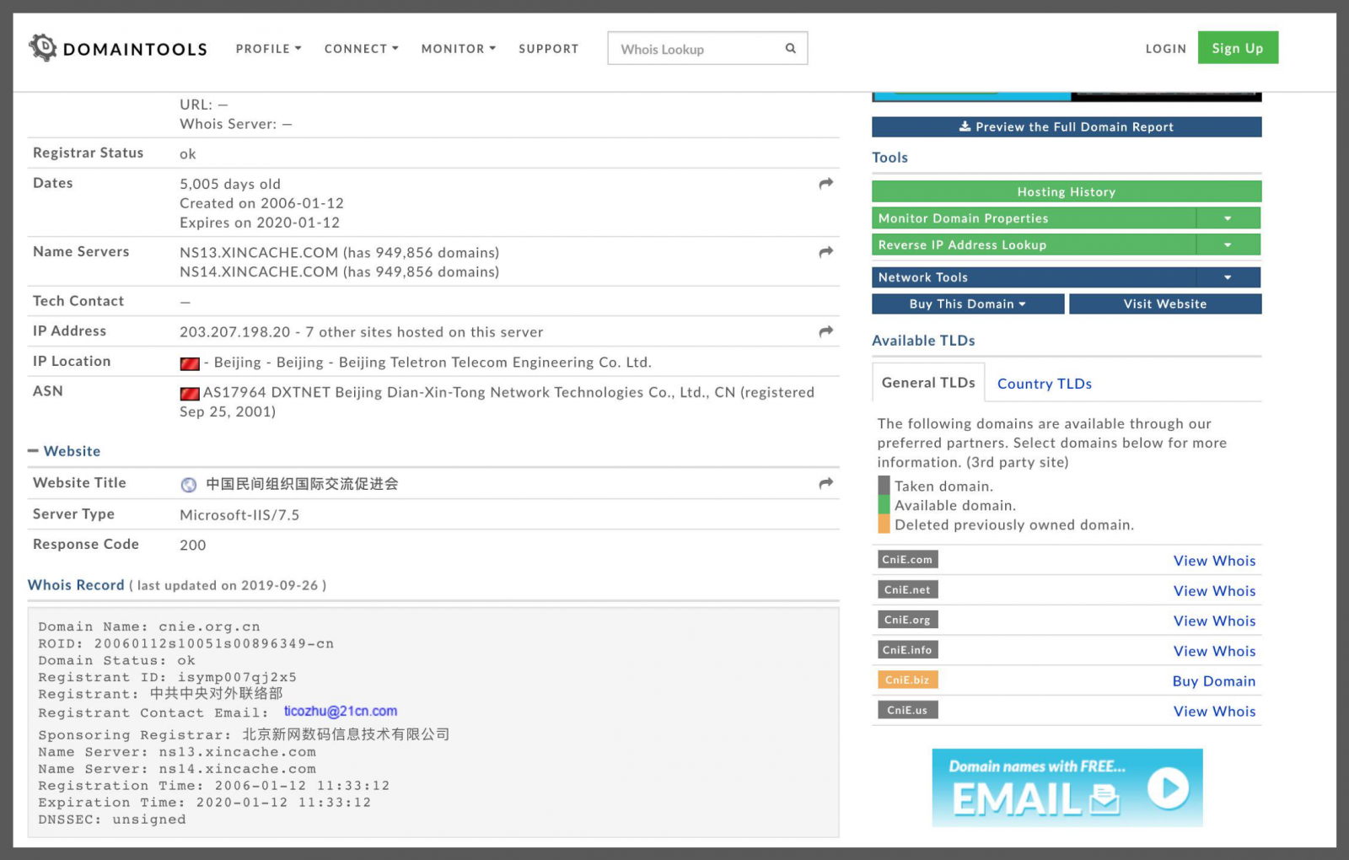Open the Network Tools dropdown
The image size is (1349, 860).
click(1228, 277)
